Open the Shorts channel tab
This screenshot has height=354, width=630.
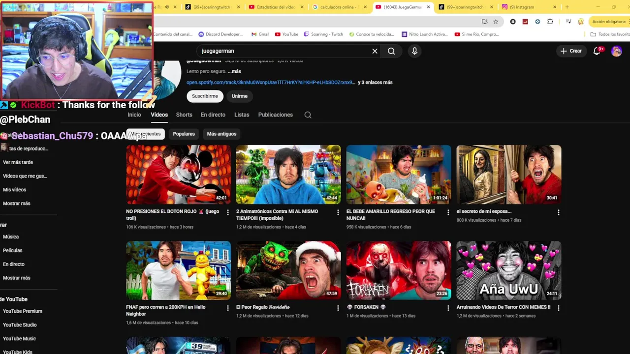pos(184,115)
